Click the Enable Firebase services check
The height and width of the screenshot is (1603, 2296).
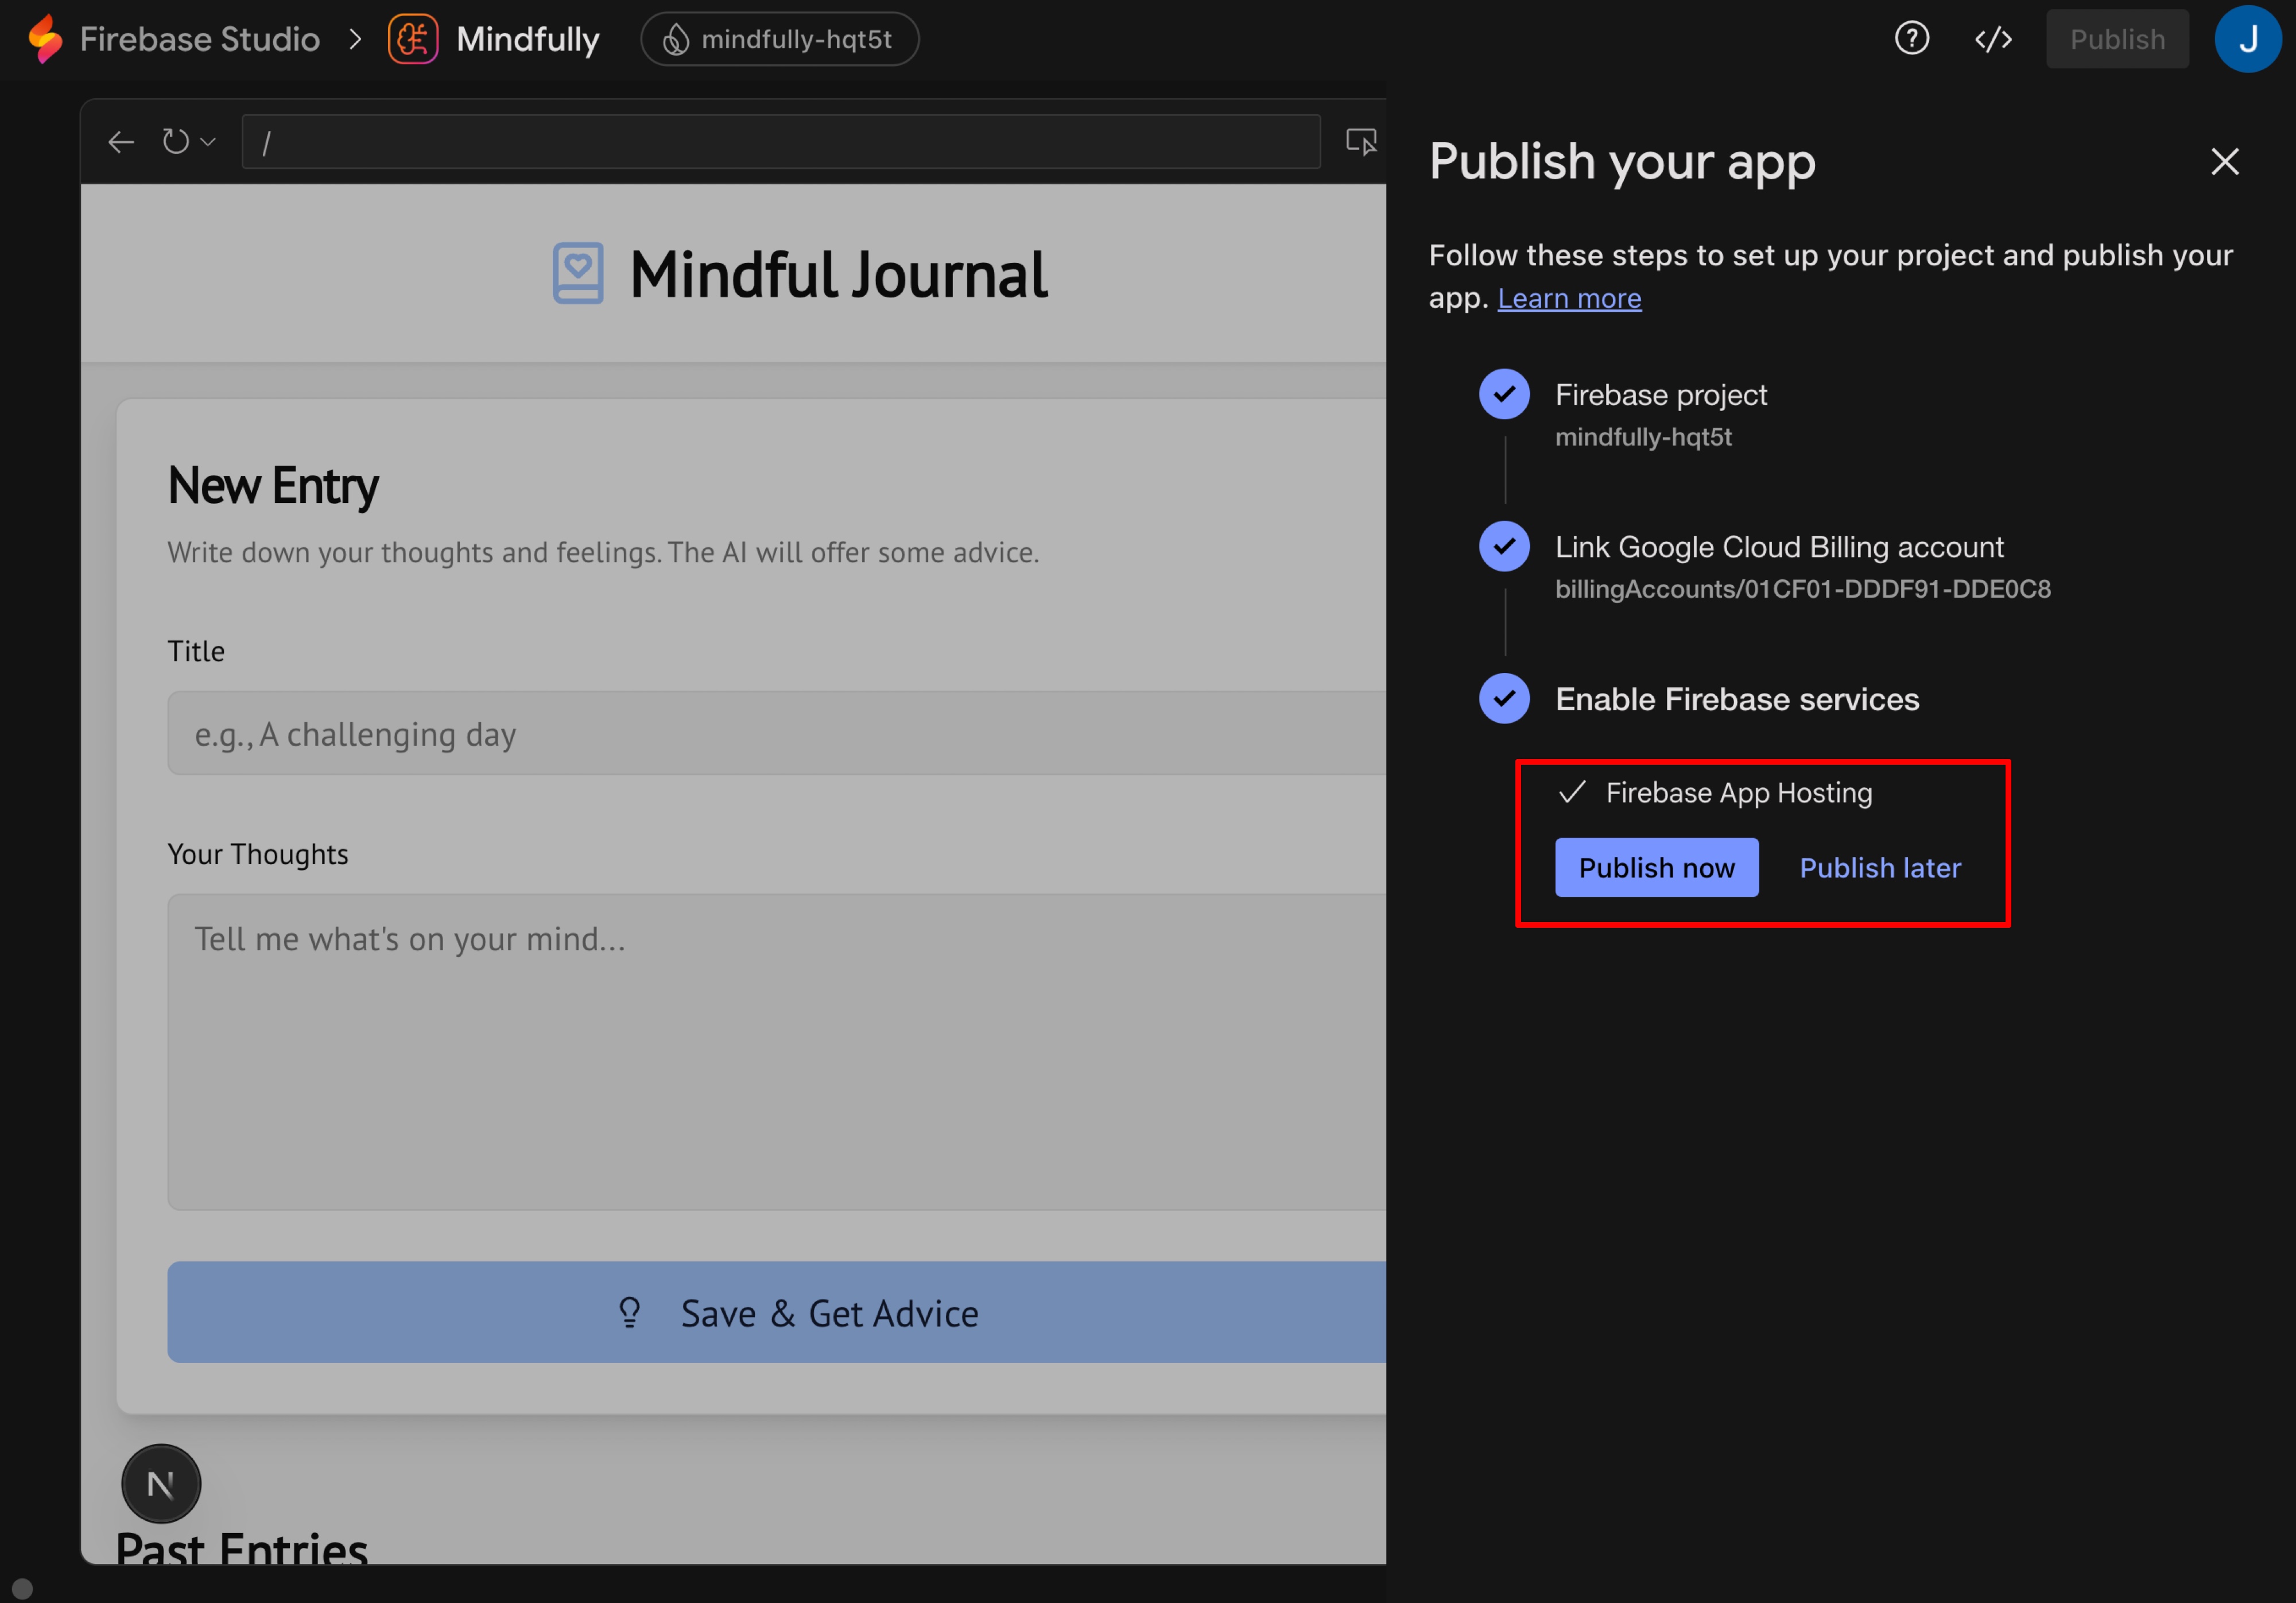point(1504,698)
